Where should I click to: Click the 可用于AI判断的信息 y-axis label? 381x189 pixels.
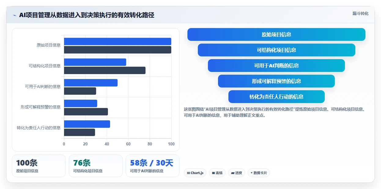(43, 87)
